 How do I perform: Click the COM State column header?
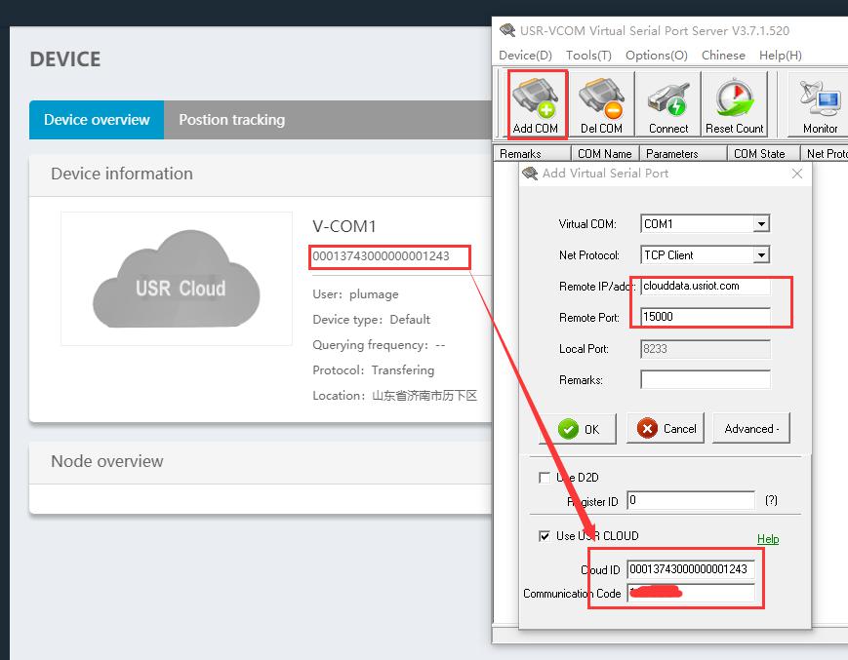coord(764,154)
